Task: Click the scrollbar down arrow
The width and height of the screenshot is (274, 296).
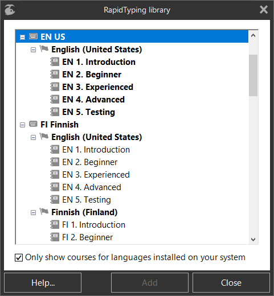Action: pos(253,240)
